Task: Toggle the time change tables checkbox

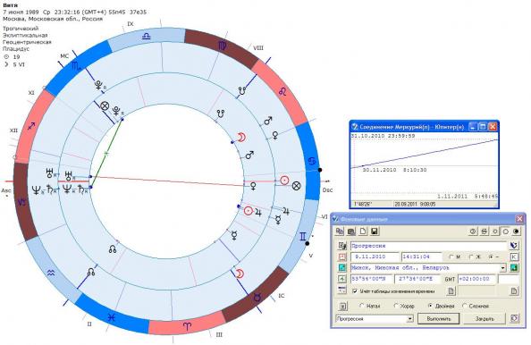Action: pyautogui.click(x=355, y=290)
